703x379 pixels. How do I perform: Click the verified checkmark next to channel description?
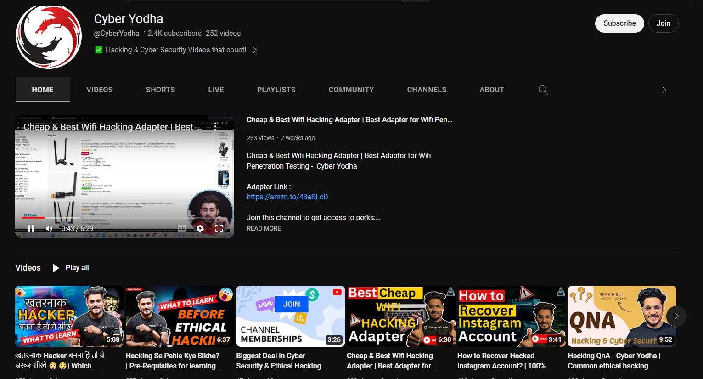tap(98, 49)
